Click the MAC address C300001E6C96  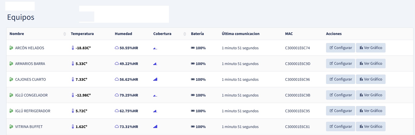(297, 79)
